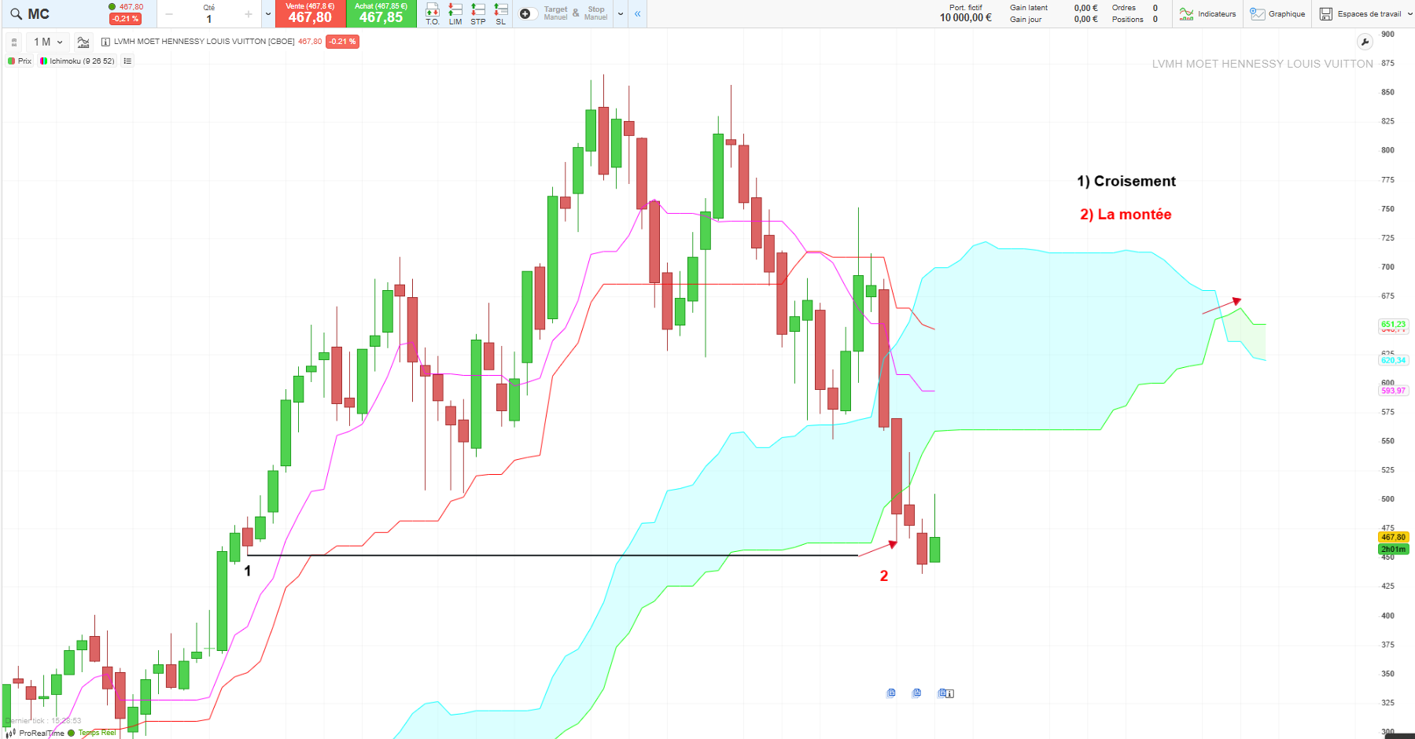Open the Indicateurs menu
1415x739 pixels.
click(1208, 13)
